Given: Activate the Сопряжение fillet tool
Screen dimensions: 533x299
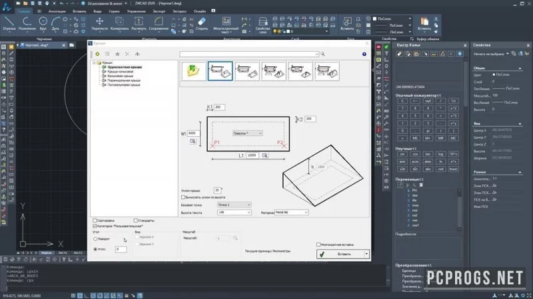Looking at the screenshot, I should pyautogui.click(x=159, y=24).
